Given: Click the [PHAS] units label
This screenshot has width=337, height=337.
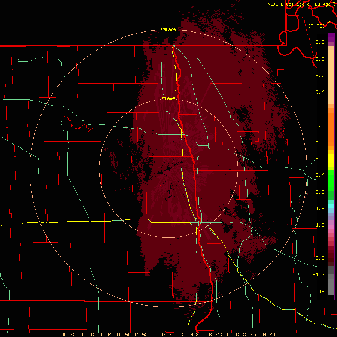Looking at the screenshot, I should pyautogui.click(x=316, y=26).
